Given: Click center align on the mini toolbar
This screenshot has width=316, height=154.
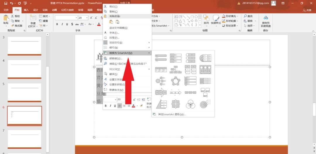Looking at the screenshot, I should point(124,106).
